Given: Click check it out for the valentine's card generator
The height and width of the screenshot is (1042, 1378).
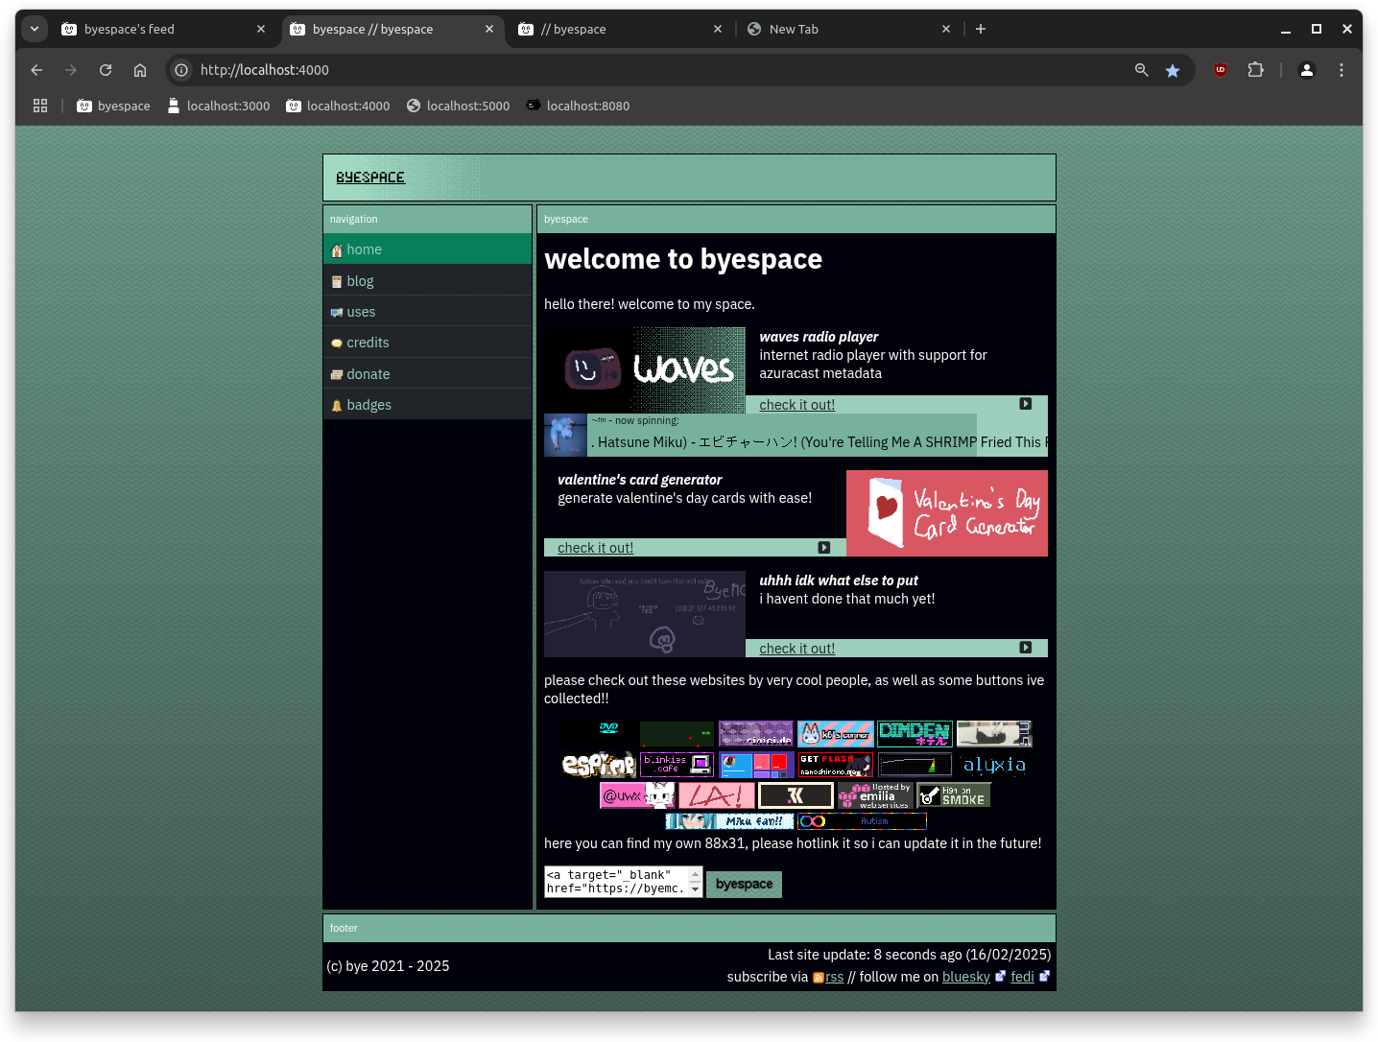Looking at the screenshot, I should pyautogui.click(x=595, y=547).
